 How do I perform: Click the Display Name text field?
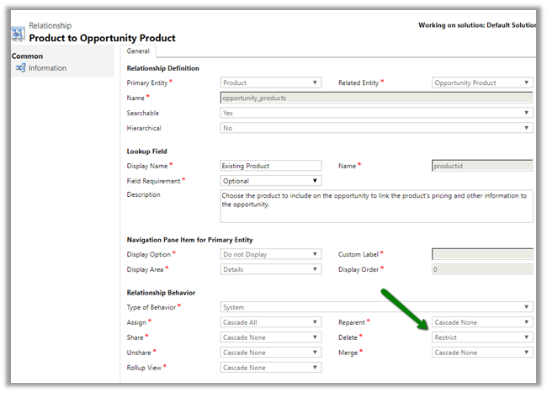click(270, 166)
